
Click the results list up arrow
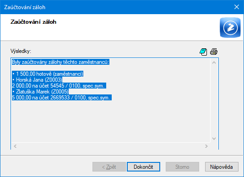(x=214, y=62)
